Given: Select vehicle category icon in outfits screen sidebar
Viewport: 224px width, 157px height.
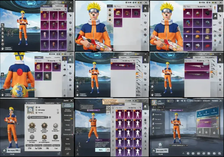Looking at the screenshot, I should [71, 22].
